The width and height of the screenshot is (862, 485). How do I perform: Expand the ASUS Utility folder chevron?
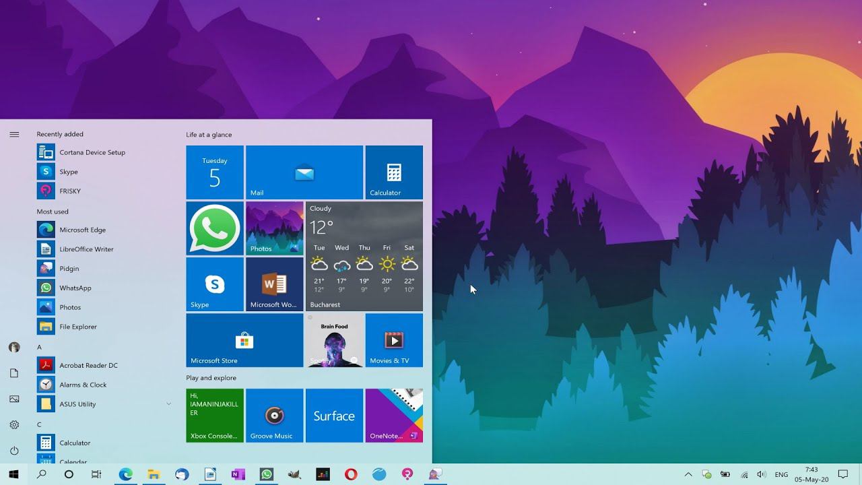168,404
